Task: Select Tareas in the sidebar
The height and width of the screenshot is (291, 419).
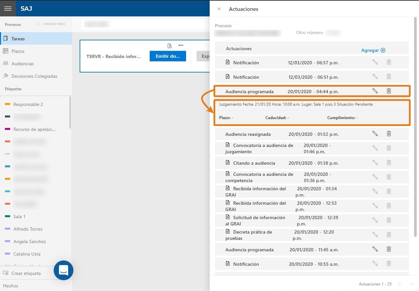Action: [36, 38]
